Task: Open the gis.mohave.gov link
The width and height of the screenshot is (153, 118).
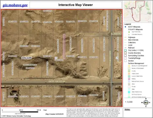Action: [x=15, y=5]
